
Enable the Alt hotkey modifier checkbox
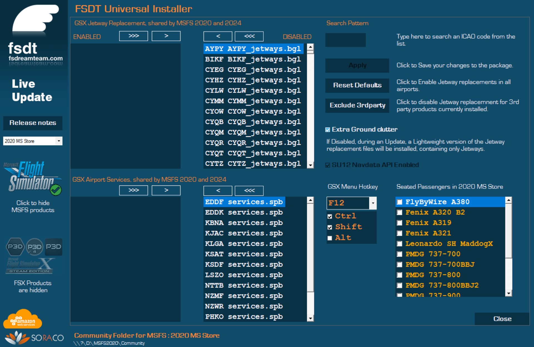pyautogui.click(x=330, y=238)
